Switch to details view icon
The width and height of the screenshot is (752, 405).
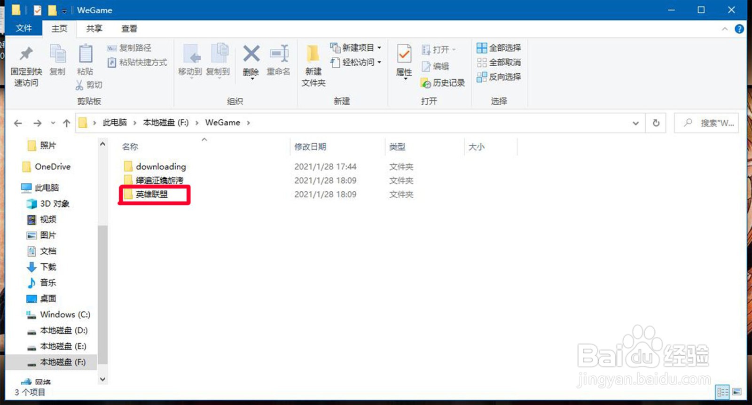point(722,391)
